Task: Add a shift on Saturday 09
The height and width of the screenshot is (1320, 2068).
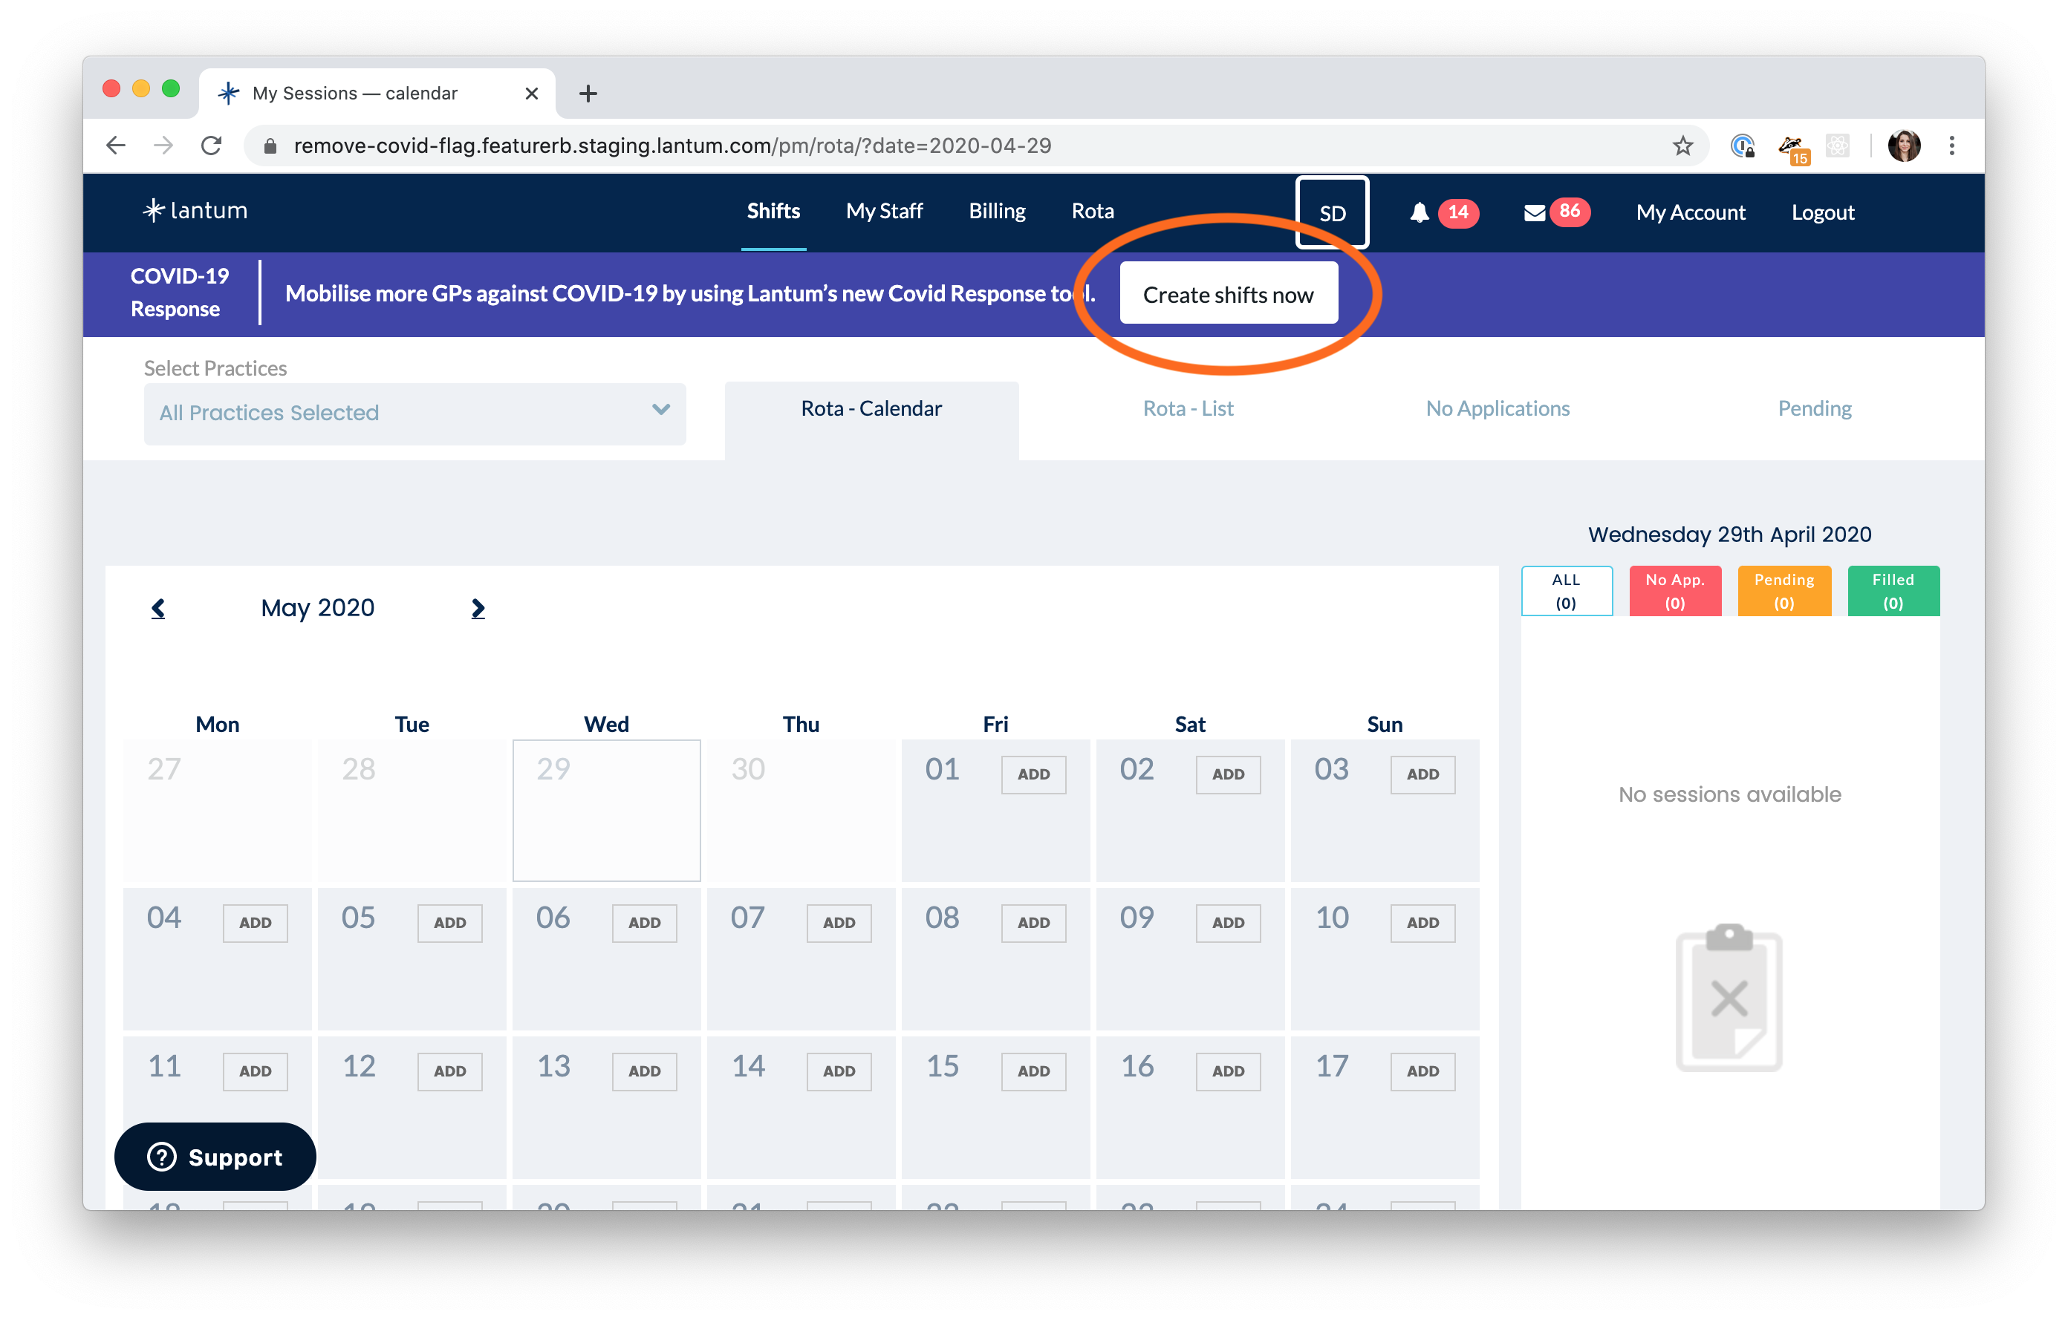Action: pyautogui.click(x=1228, y=923)
